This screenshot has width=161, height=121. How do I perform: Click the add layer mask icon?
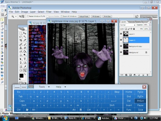pyautogui.click(x=130, y=75)
